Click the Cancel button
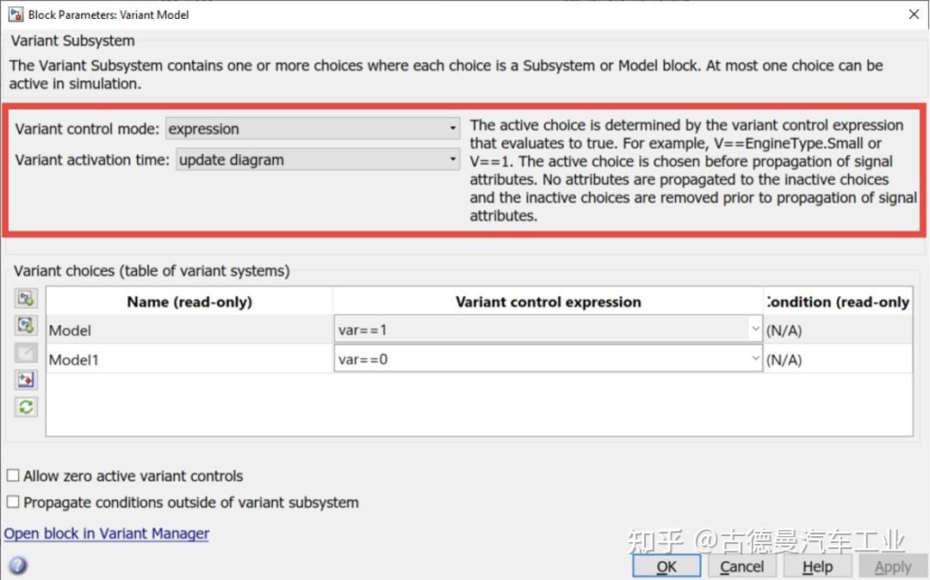930x580 pixels. point(742,566)
